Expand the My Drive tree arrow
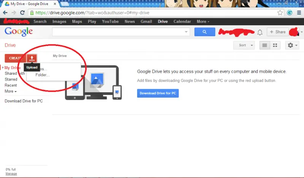 [3, 68]
